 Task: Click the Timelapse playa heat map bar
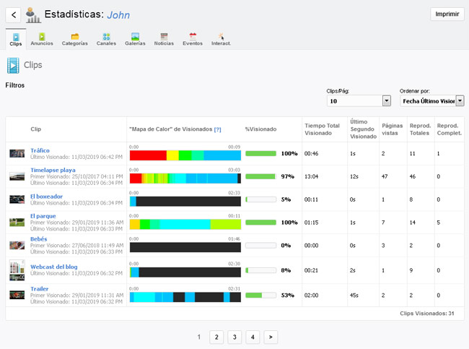(185, 178)
